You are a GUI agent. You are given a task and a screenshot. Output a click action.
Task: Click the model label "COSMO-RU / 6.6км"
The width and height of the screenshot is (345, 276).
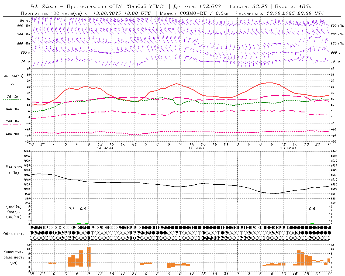coord(204,13)
